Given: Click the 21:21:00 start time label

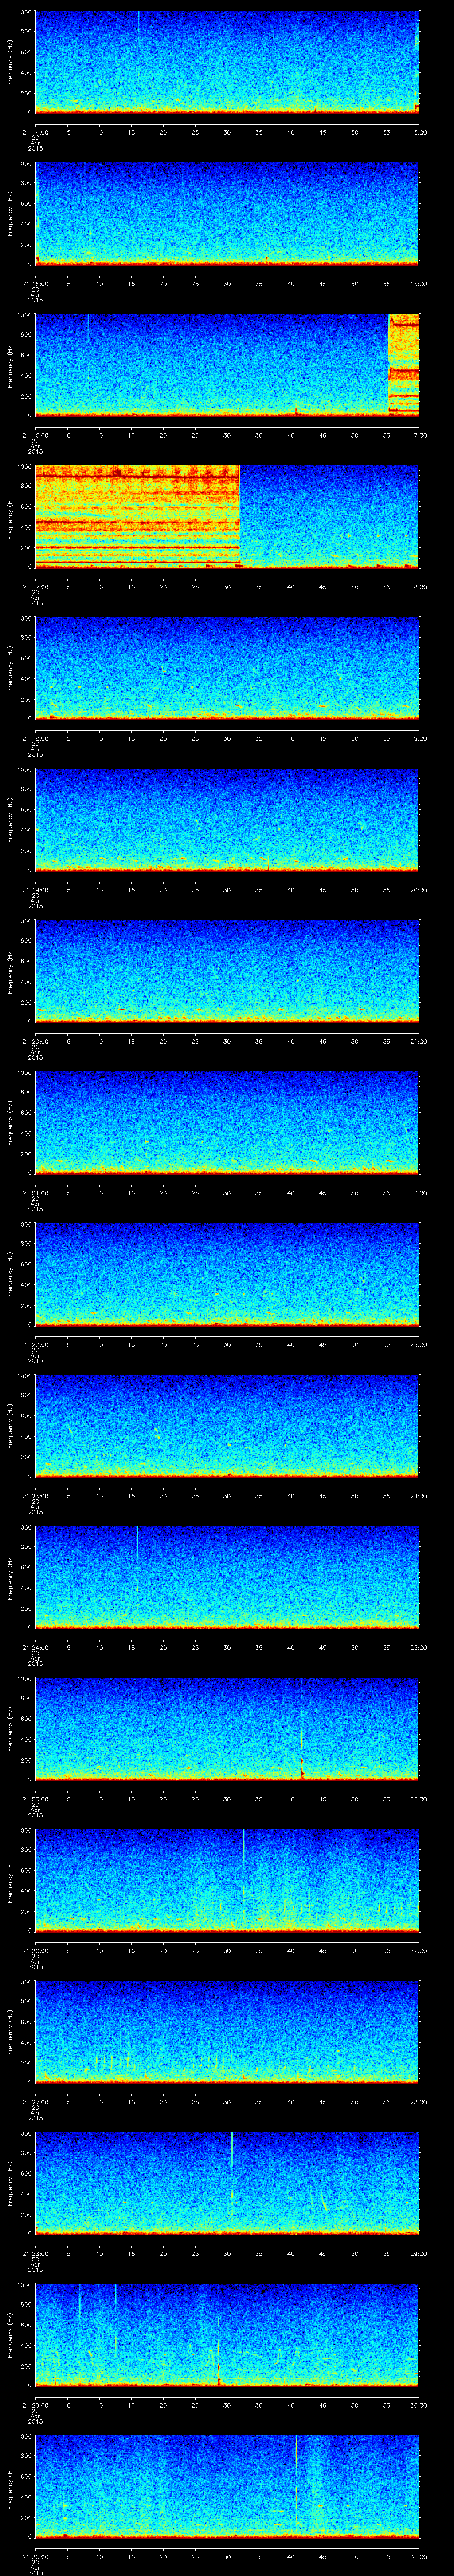Looking at the screenshot, I should 35,1193.
